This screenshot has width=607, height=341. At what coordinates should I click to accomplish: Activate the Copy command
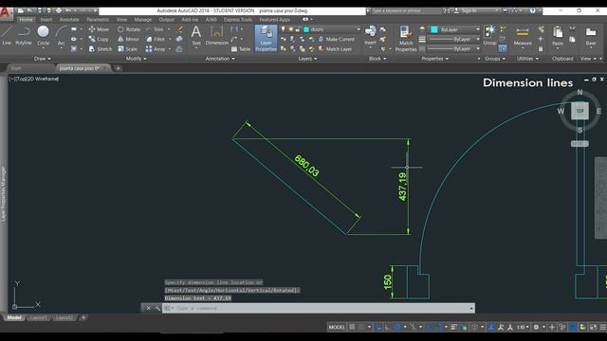[99, 39]
